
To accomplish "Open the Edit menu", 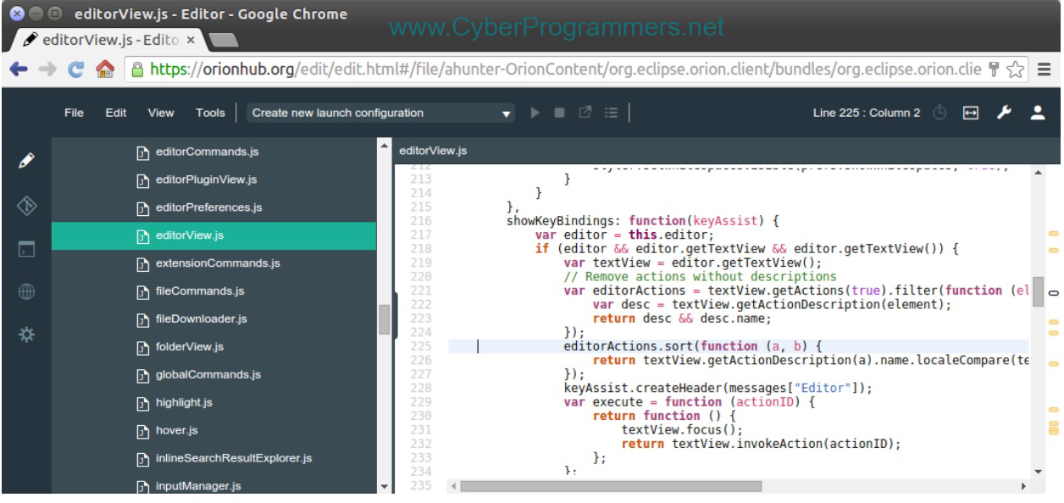I will pos(116,113).
